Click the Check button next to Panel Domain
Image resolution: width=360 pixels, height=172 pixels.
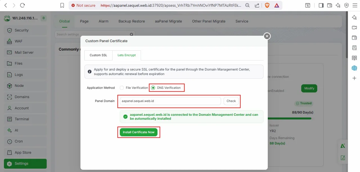pyautogui.click(x=231, y=101)
